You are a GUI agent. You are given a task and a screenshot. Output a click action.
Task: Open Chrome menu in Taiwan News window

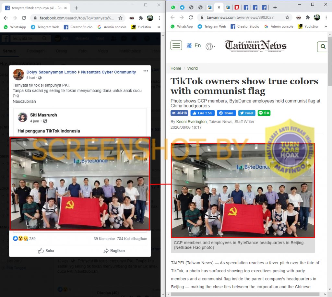point(326,18)
